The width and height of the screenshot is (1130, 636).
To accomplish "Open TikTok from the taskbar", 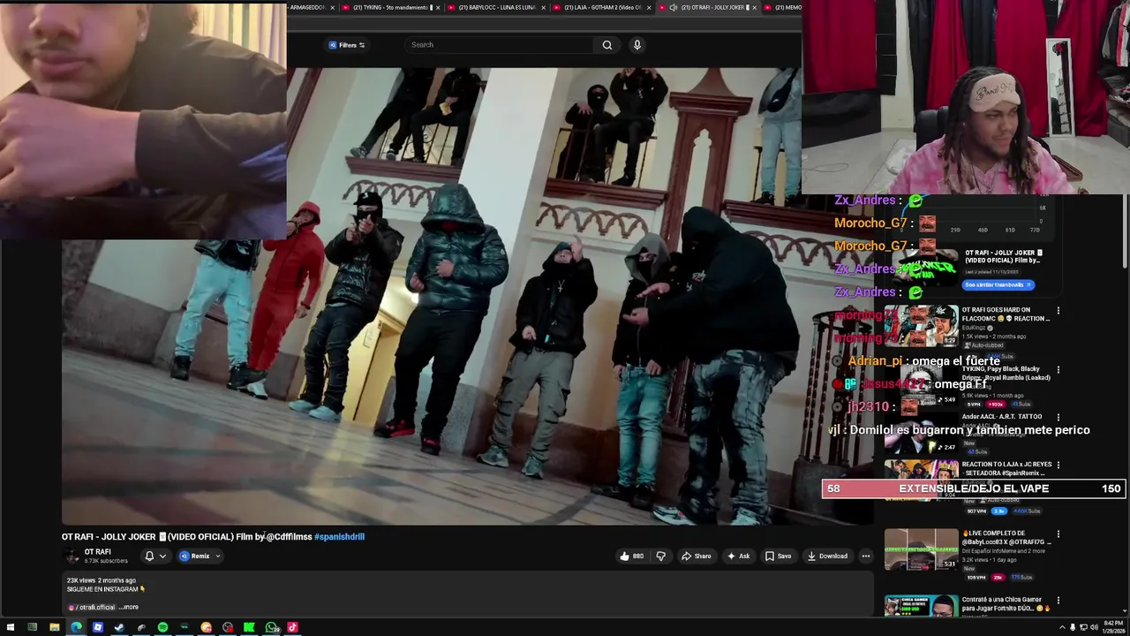I will click(292, 628).
